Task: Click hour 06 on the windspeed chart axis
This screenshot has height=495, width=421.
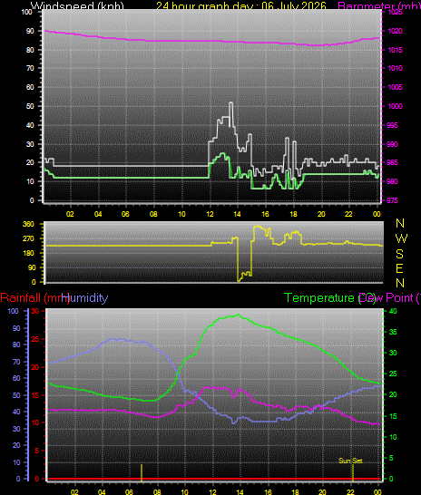Action: [x=125, y=214]
